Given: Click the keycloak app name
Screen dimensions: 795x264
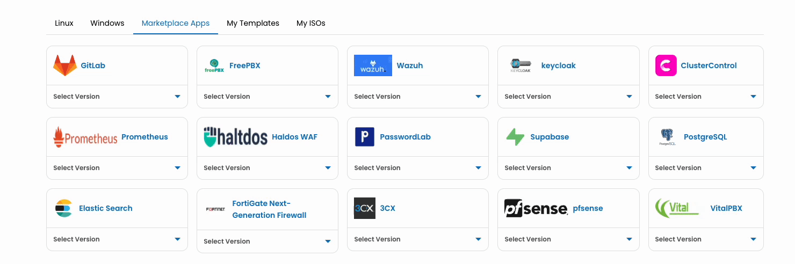Looking at the screenshot, I should click(559, 65).
